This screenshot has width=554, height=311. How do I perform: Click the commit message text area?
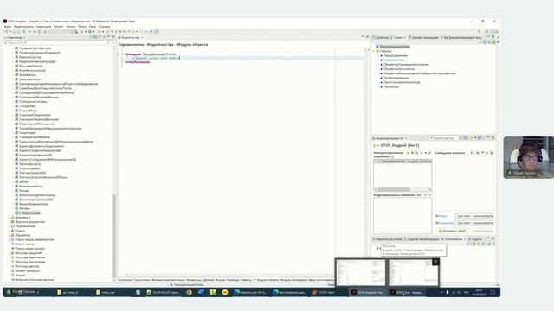click(x=464, y=183)
